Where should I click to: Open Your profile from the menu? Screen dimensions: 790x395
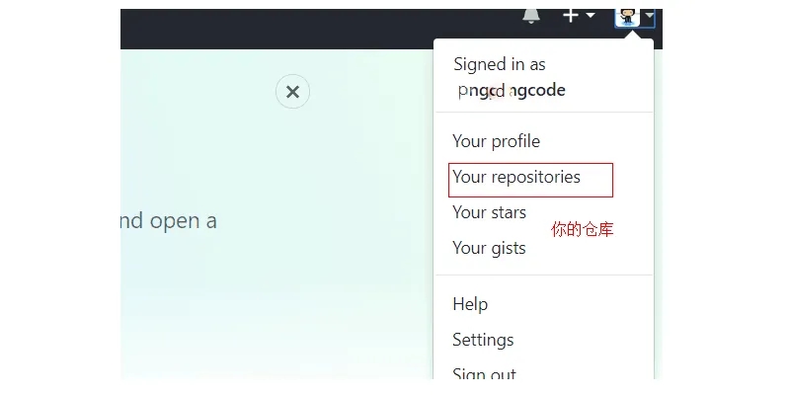pyautogui.click(x=497, y=141)
